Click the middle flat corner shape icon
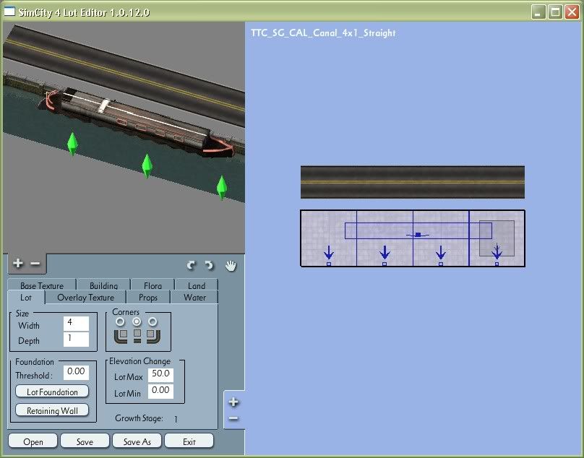This screenshot has width=584, height=458. tap(137, 336)
